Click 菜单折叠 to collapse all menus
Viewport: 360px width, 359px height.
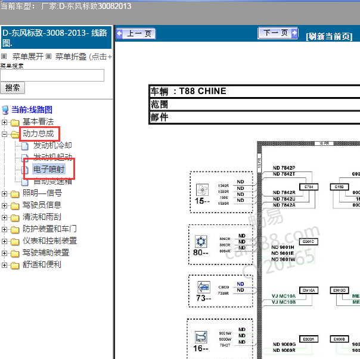click(71, 57)
